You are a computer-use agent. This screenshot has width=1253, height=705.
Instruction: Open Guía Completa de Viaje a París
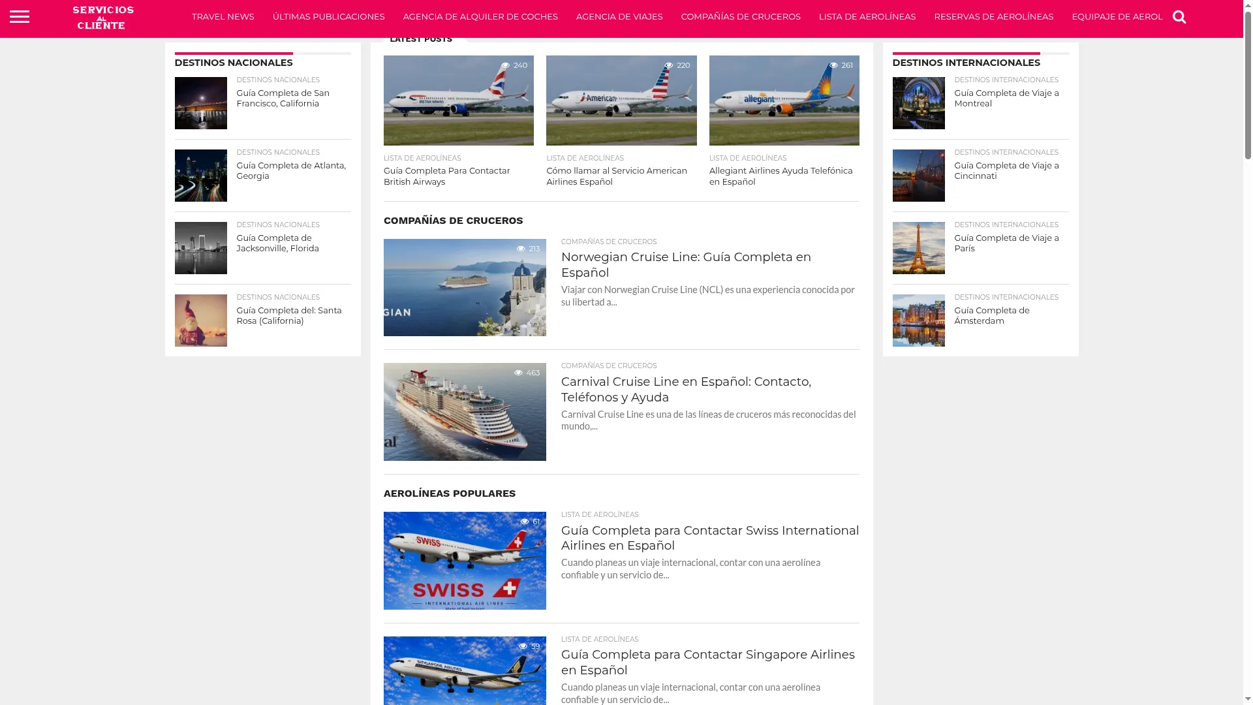1007,243
